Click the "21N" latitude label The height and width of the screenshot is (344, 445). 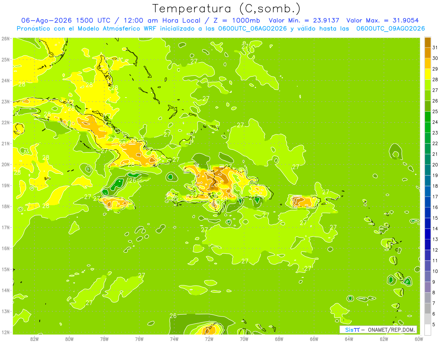(x=6, y=144)
